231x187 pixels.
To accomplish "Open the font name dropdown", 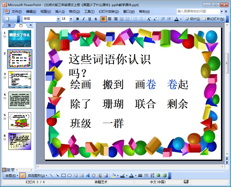I will [58, 19].
